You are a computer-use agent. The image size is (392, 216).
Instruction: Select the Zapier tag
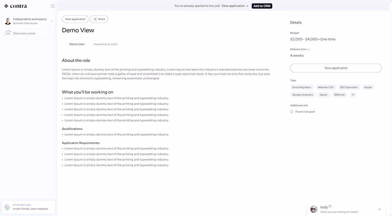tap(324, 94)
